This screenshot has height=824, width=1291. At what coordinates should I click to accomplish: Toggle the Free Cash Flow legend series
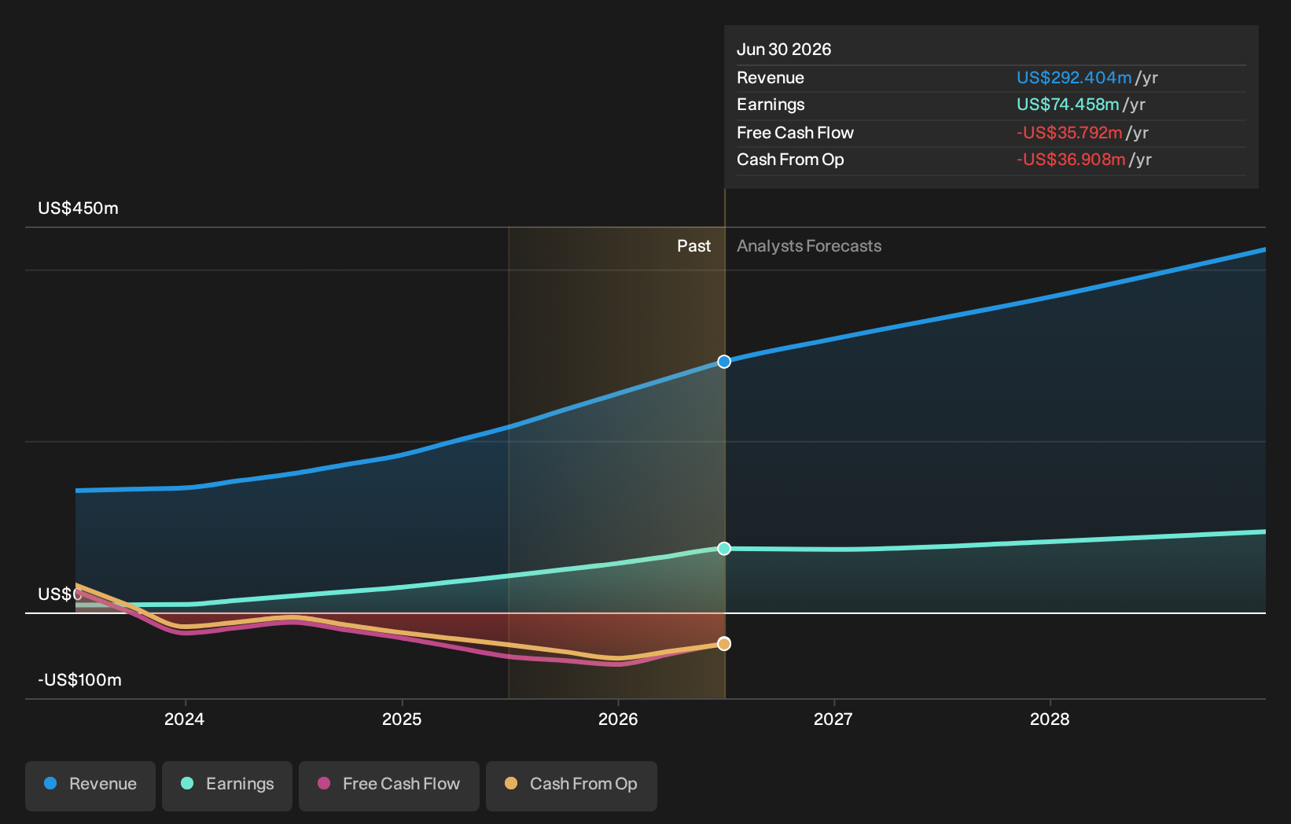click(x=389, y=785)
